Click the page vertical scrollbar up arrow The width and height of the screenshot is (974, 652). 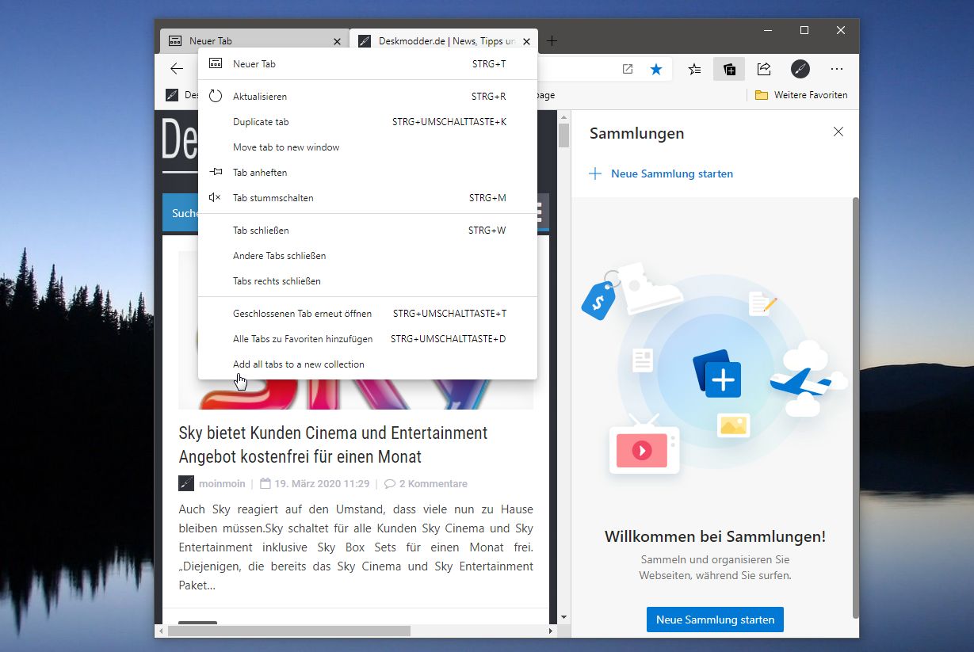pos(563,117)
